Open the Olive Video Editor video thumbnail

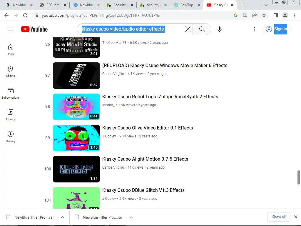click(76, 138)
